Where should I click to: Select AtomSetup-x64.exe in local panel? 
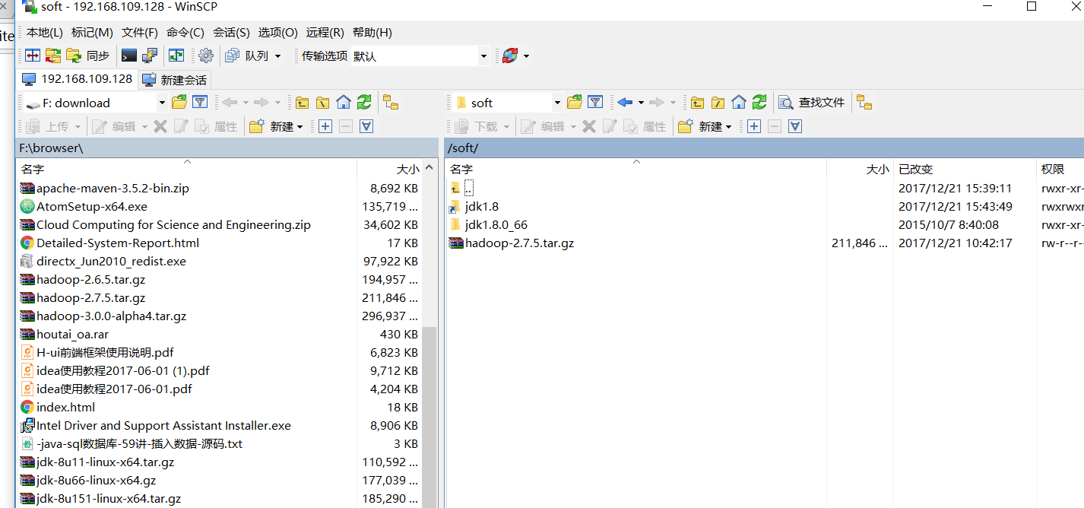(x=84, y=206)
